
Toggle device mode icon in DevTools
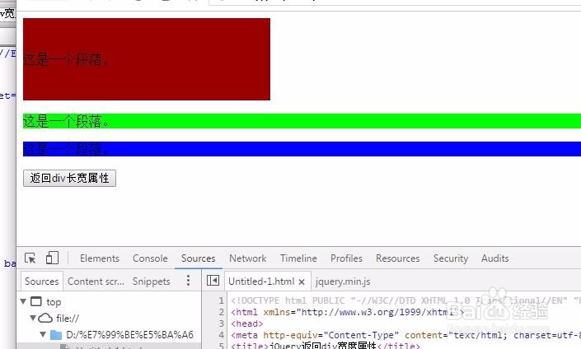[x=52, y=258]
